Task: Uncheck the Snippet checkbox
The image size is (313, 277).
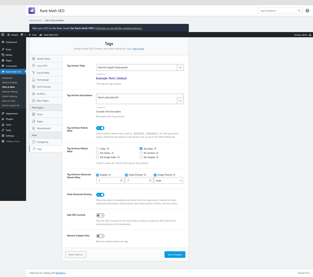Action: coord(98,175)
